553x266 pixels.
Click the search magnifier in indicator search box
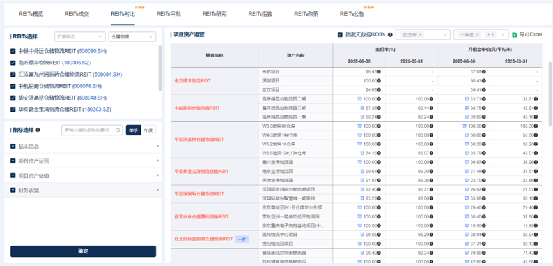(x=118, y=130)
